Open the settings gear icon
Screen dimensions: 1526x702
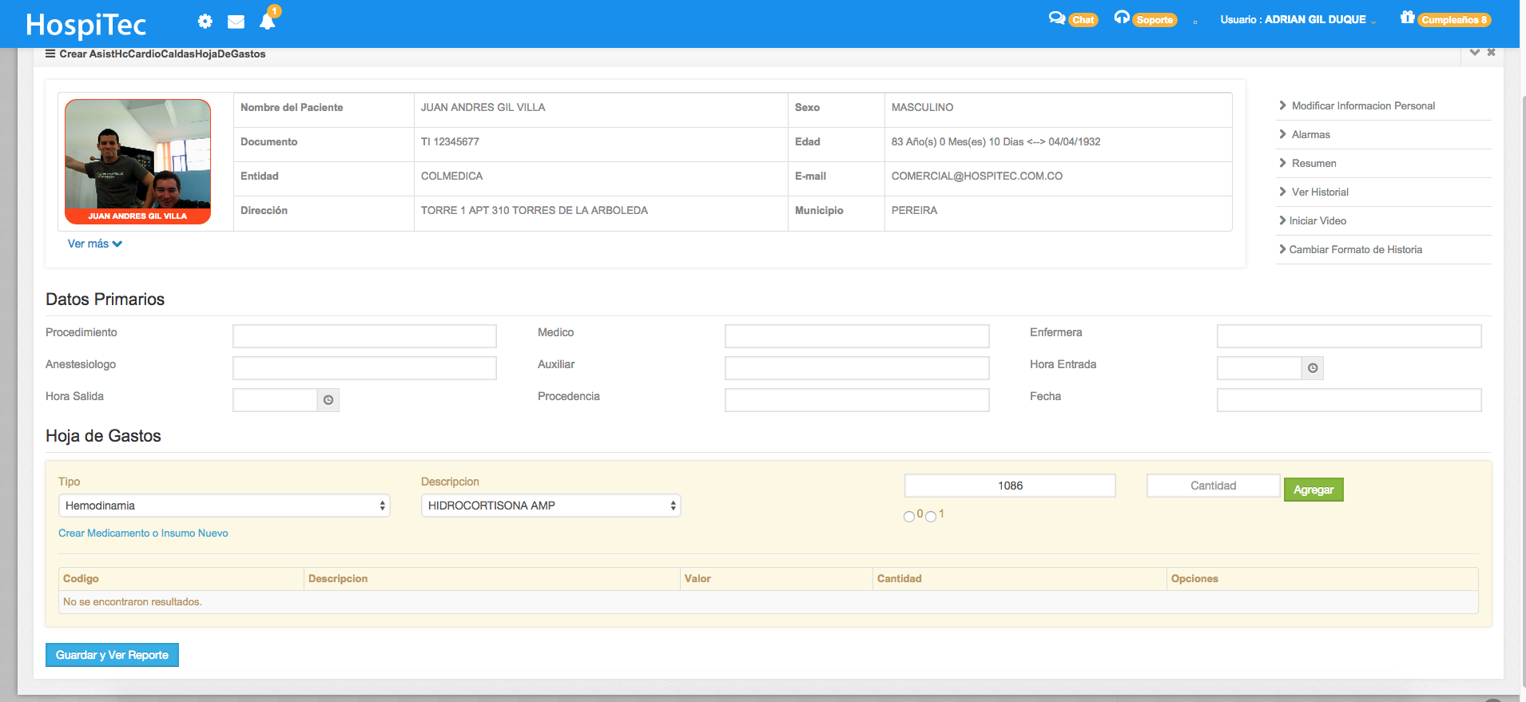pos(205,22)
